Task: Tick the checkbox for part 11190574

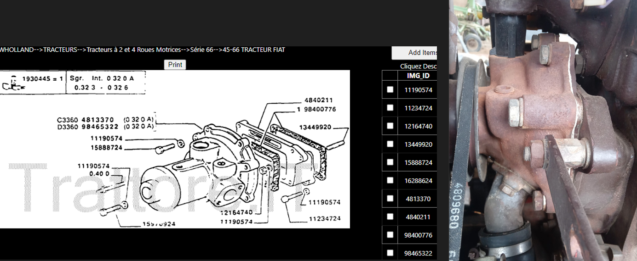Action: [390, 90]
